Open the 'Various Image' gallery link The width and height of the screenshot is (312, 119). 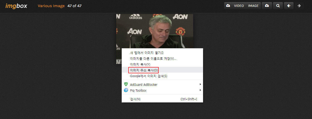pos(51,6)
